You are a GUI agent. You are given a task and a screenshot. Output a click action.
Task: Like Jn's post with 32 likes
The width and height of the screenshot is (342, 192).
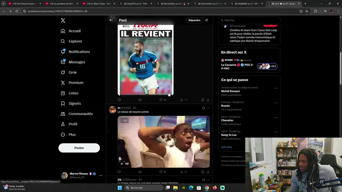(163, 172)
